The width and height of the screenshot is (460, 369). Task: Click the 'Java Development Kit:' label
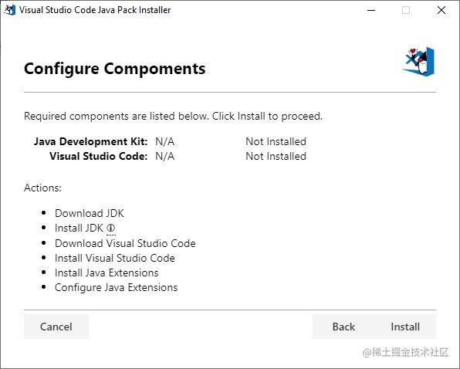click(x=90, y=141)
